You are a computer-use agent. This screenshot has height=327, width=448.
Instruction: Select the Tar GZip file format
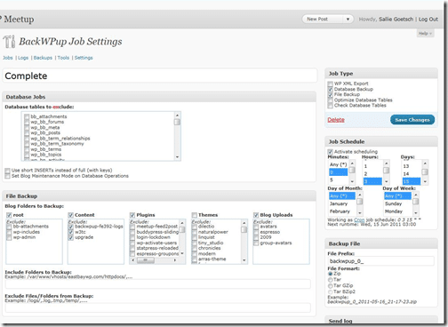pos(330,286)
